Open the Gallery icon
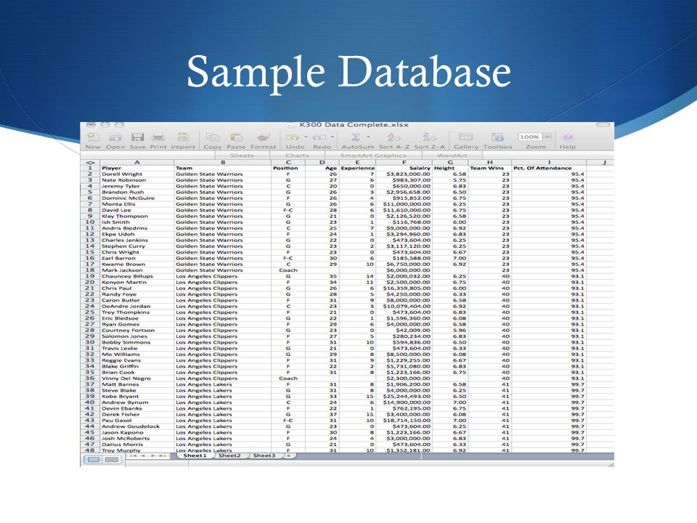Image resolution: width=697 pixels, height=523 pixels. click(x=465, y=137)
